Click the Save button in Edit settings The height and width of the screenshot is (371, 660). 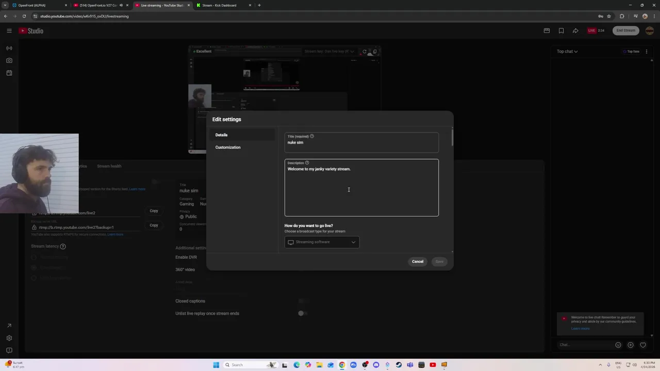click(x=439, y=262)
